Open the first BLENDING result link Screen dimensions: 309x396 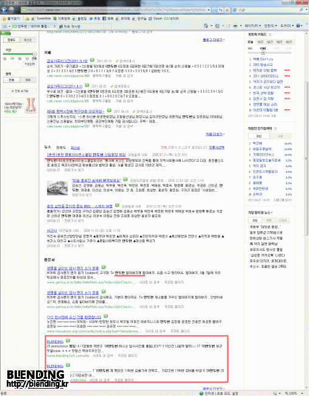(55, 342)
